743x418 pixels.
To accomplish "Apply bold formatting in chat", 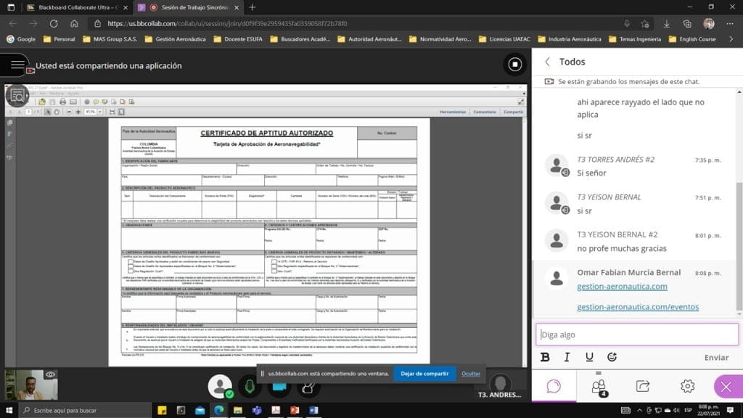I will point(545,357).
